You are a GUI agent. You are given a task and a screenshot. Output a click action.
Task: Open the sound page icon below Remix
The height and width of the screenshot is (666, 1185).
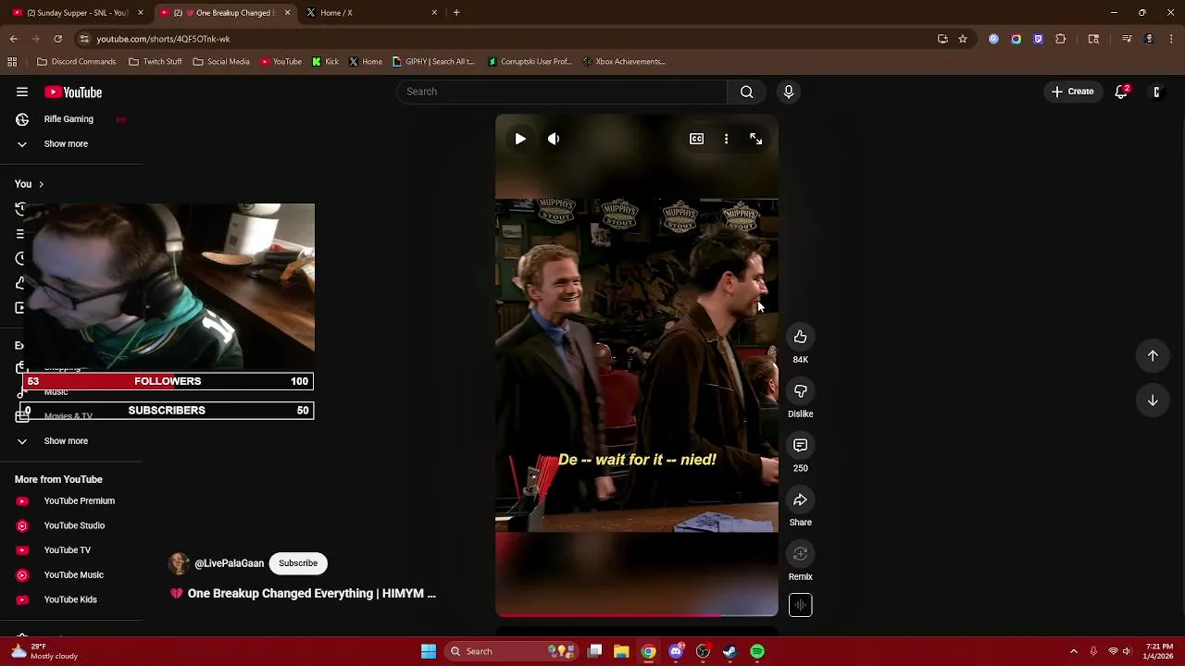[x=800, y=605]
